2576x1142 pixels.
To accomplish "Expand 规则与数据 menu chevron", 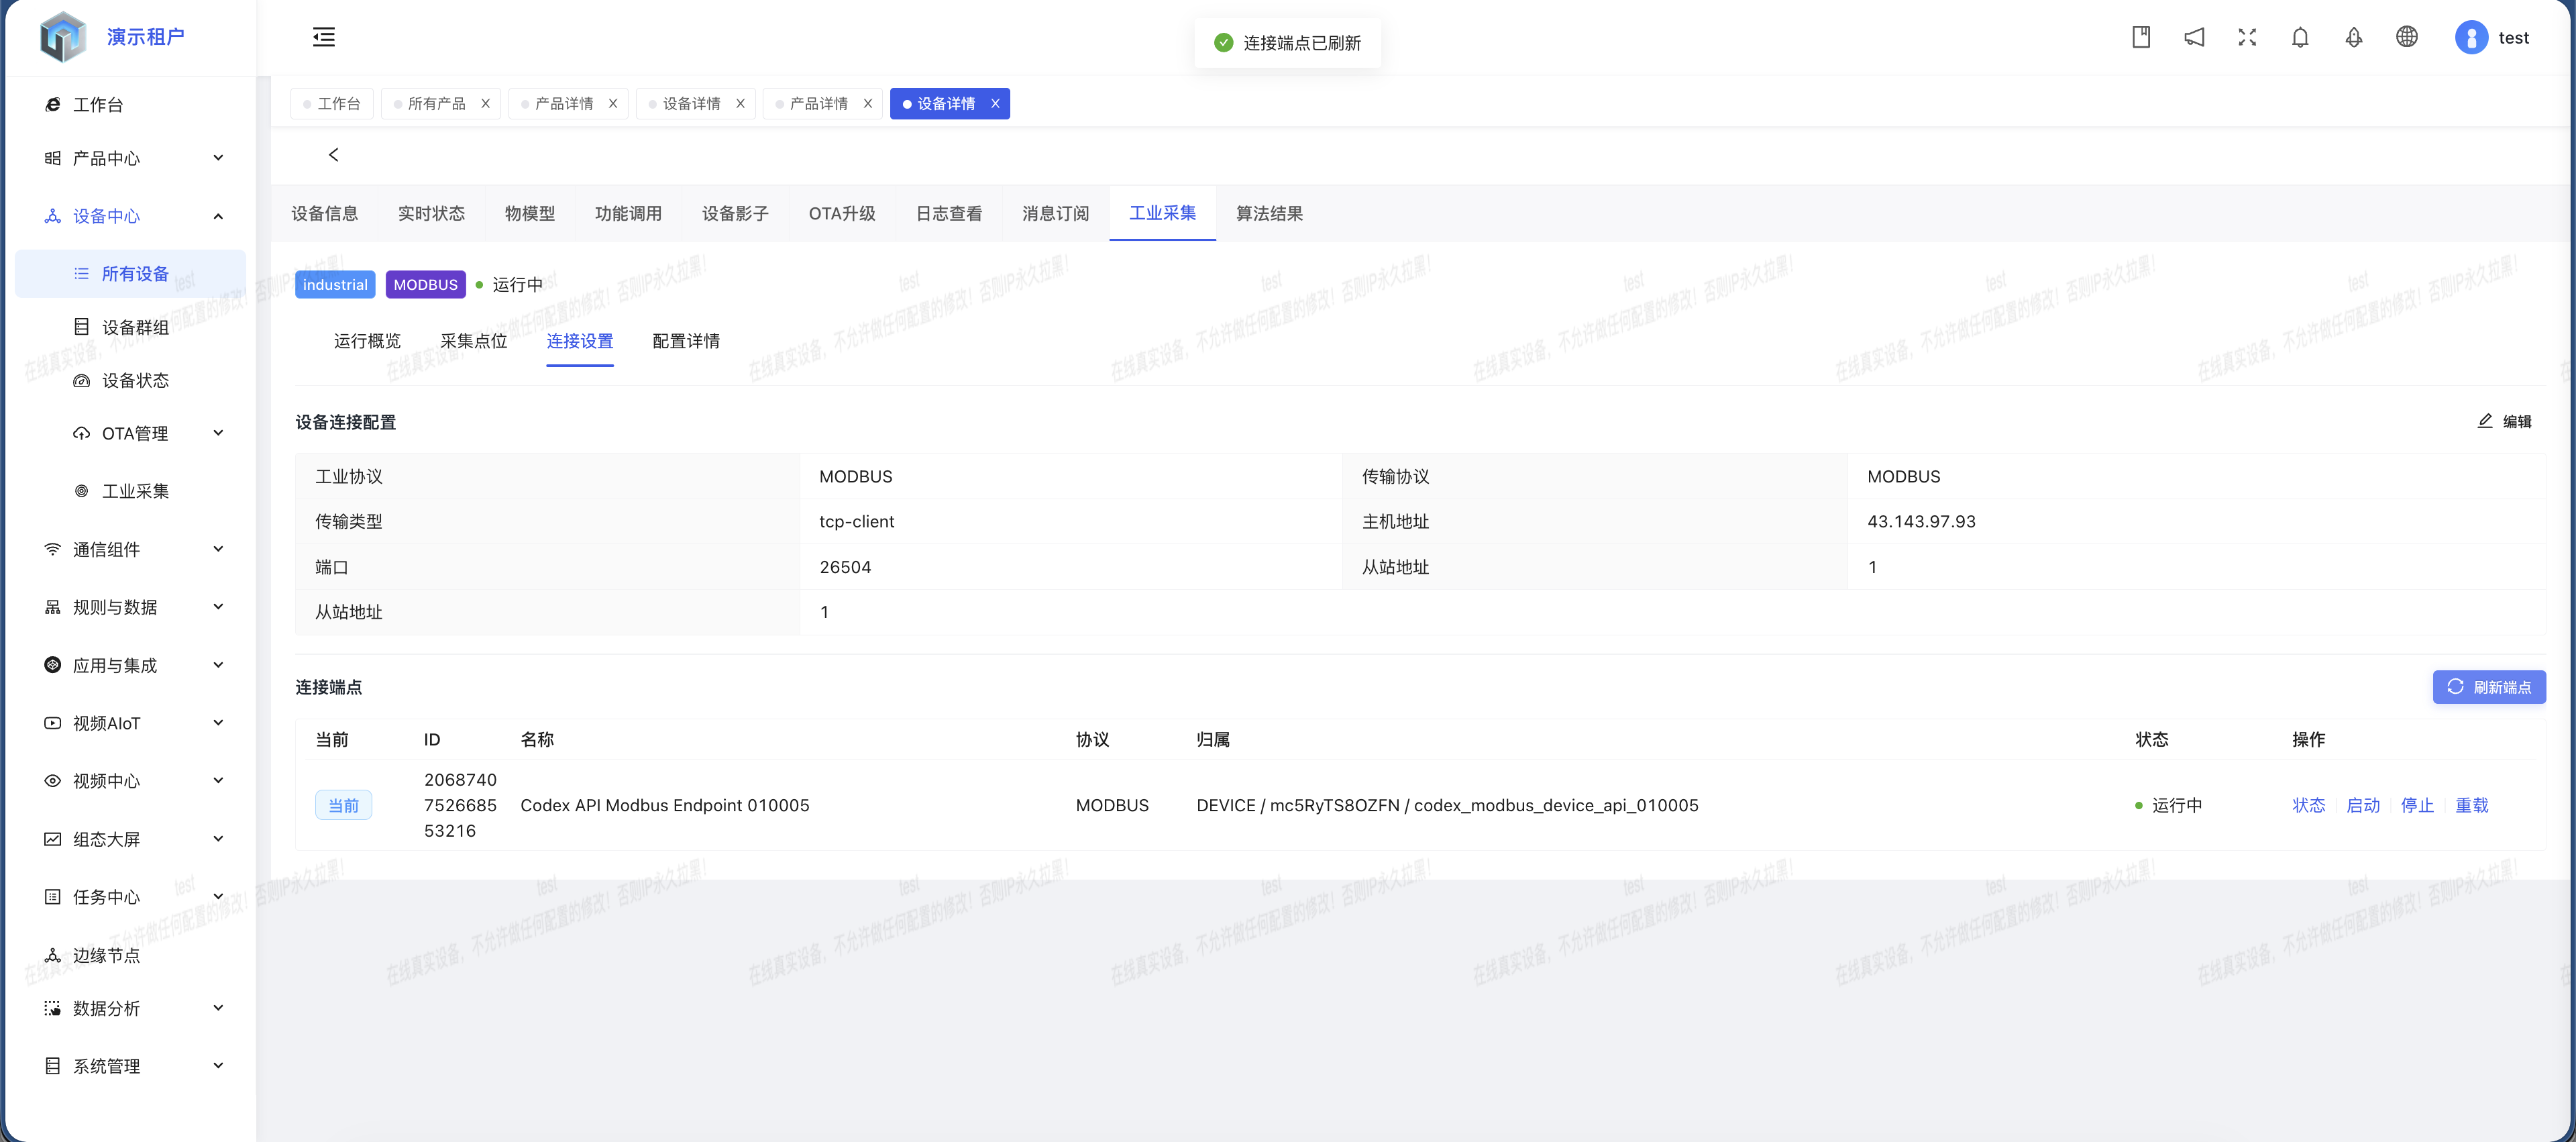I will click(x=218, y=607).
